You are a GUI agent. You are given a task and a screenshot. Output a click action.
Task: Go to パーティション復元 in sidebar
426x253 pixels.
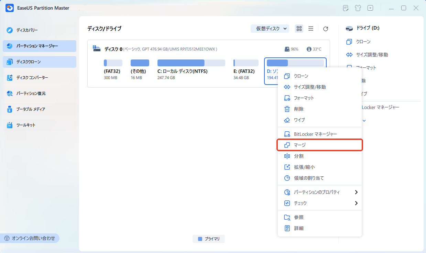[31, 93]
